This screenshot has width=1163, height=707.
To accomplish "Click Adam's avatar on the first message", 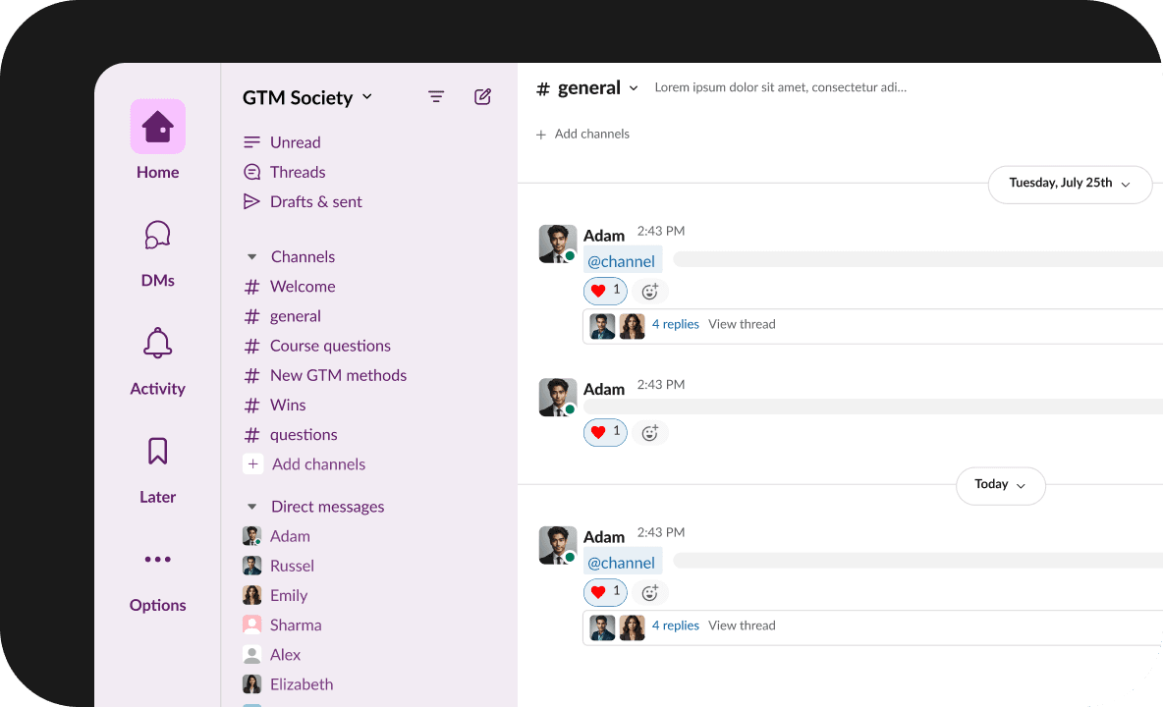I will point(558,244).
